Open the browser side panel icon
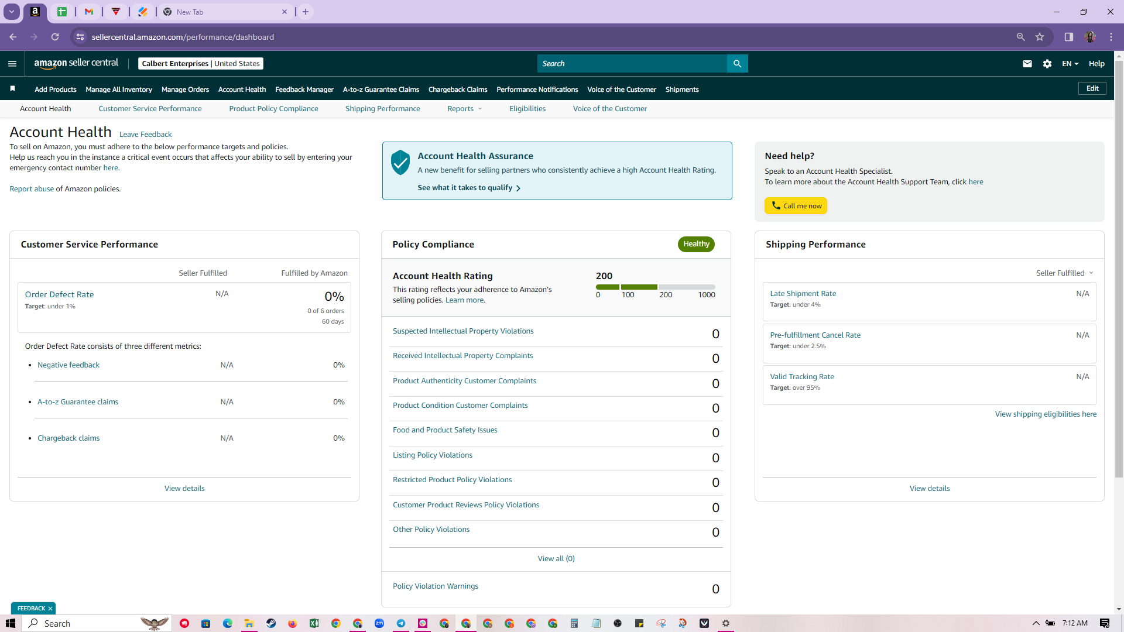The height and width of the screenshot is (632, 1124). [1069, 37]
